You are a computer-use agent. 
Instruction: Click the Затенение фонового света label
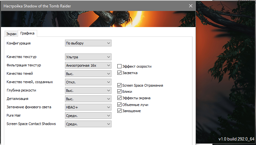click(29, 107)
